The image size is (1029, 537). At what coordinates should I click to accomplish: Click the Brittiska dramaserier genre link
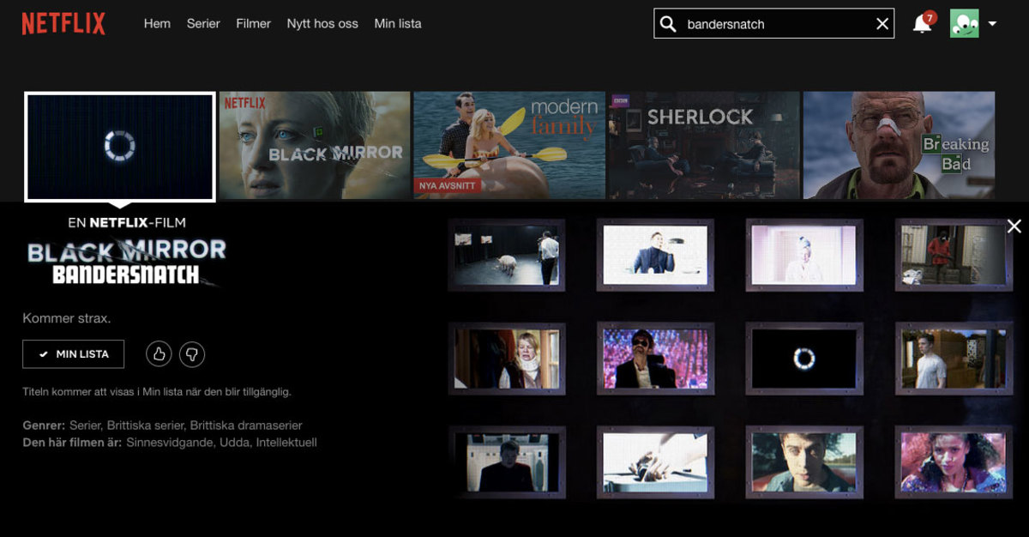click(246, 425)
